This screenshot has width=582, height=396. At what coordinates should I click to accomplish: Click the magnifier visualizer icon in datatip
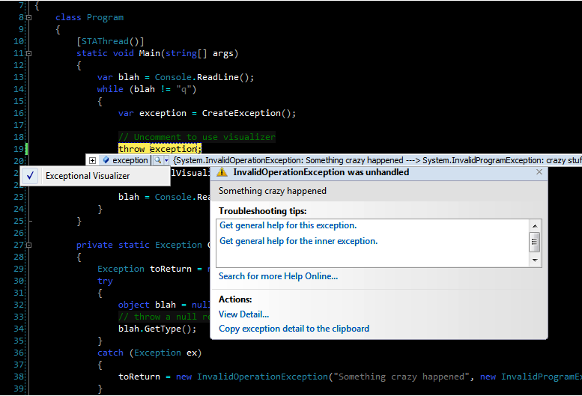coord(157,160)
